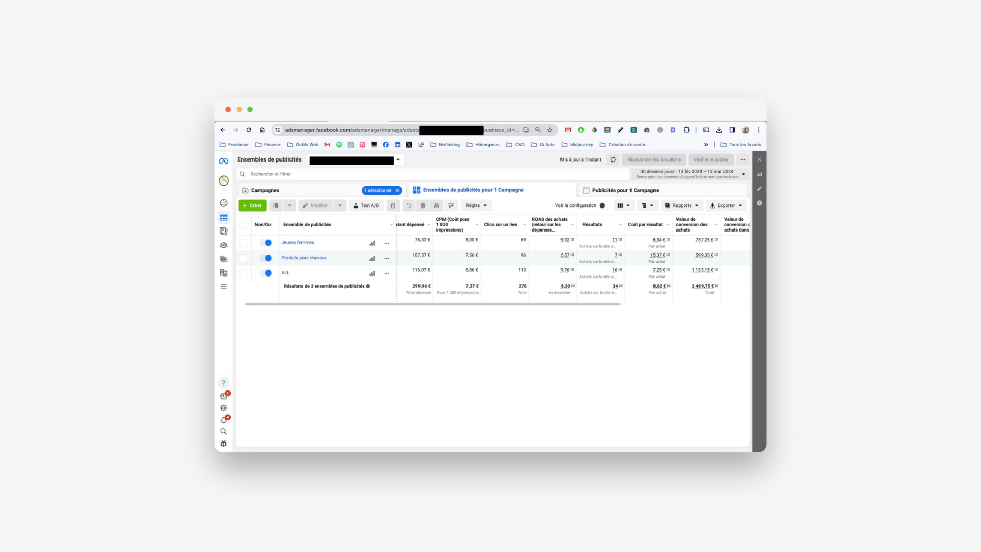This screenshot has width=981, height=552.
Task: Expand the duplicate options arrow
Action: 289,205
